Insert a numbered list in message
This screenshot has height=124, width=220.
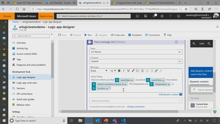coord(142,71)
